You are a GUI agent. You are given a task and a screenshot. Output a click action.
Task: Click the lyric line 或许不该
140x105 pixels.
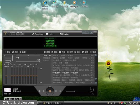click(50, 44)
